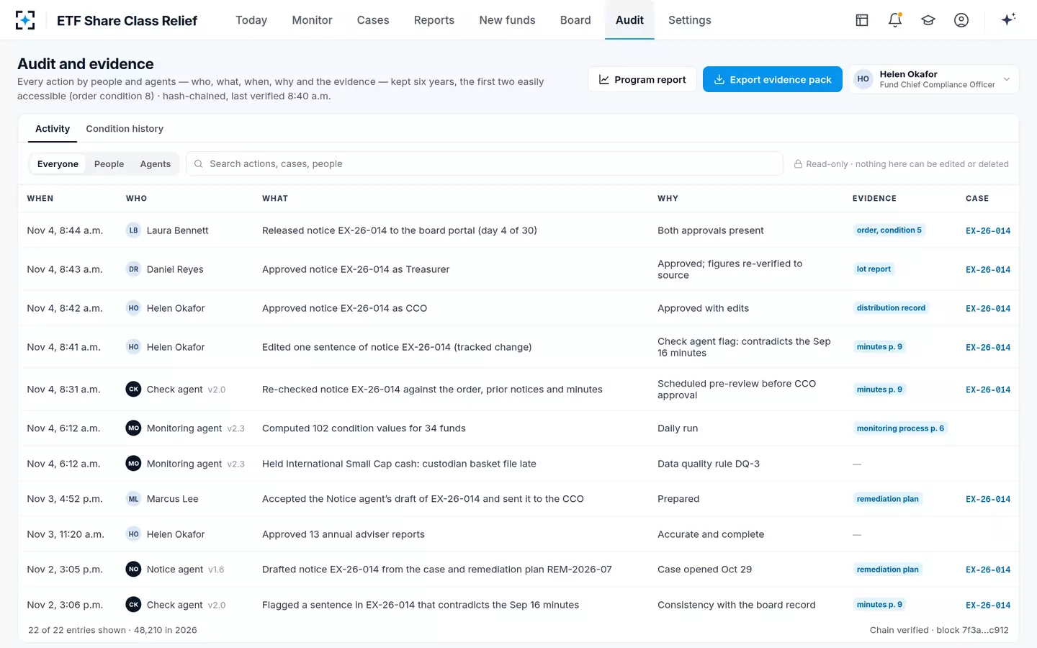Open case EX-26-014 on Laura Bennett's row
This screenshot has width=1037, height=648.
(x=988, y=231)
